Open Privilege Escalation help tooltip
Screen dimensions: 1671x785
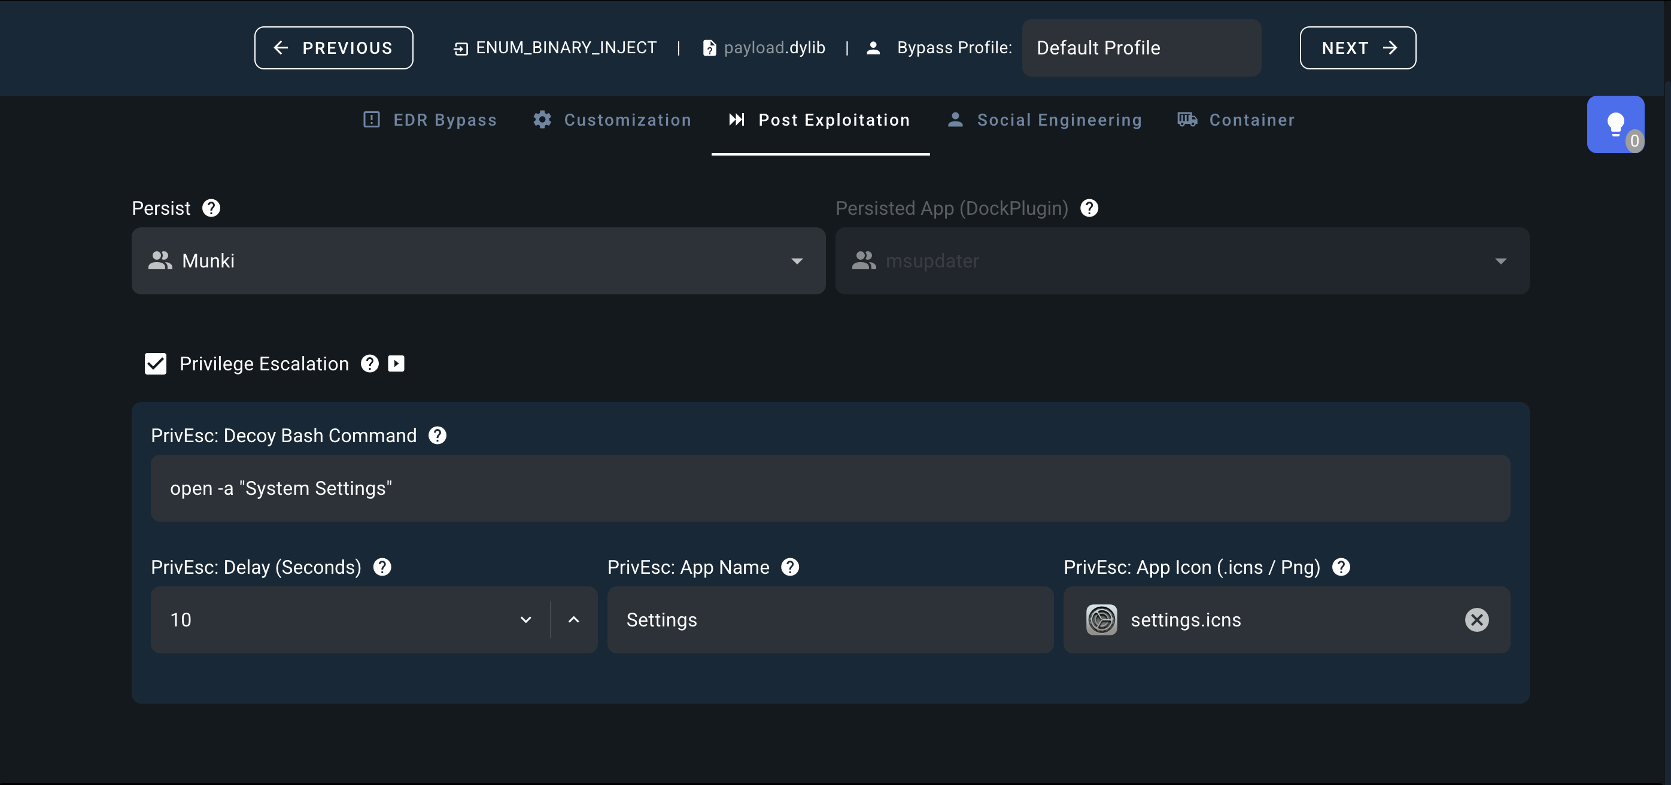click(370, 364)
